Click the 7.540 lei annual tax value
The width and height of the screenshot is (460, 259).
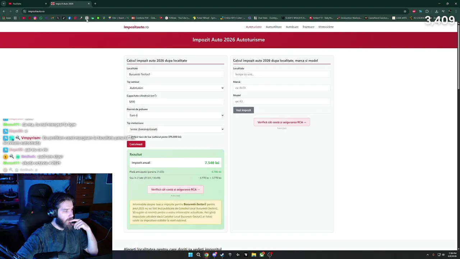click(x=212, y=163)
